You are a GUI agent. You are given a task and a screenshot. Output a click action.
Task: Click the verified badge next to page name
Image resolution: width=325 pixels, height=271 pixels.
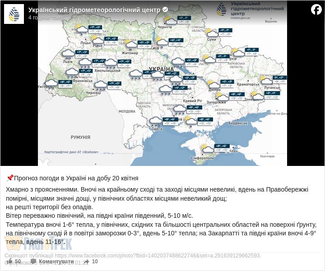point(165,10)
